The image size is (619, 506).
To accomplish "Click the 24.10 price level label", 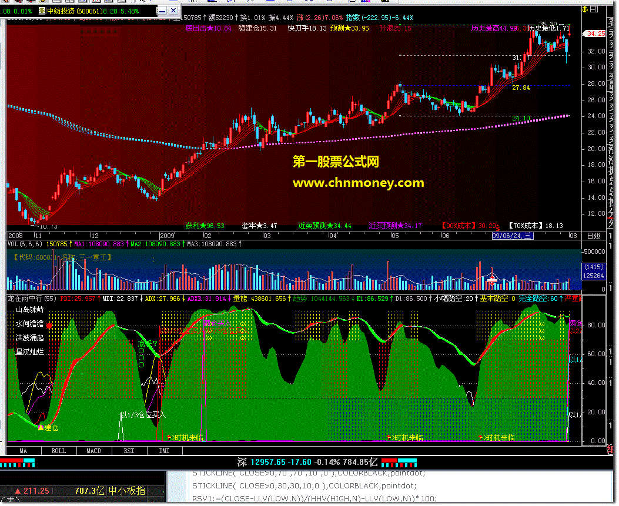I will tap(521, 118).
